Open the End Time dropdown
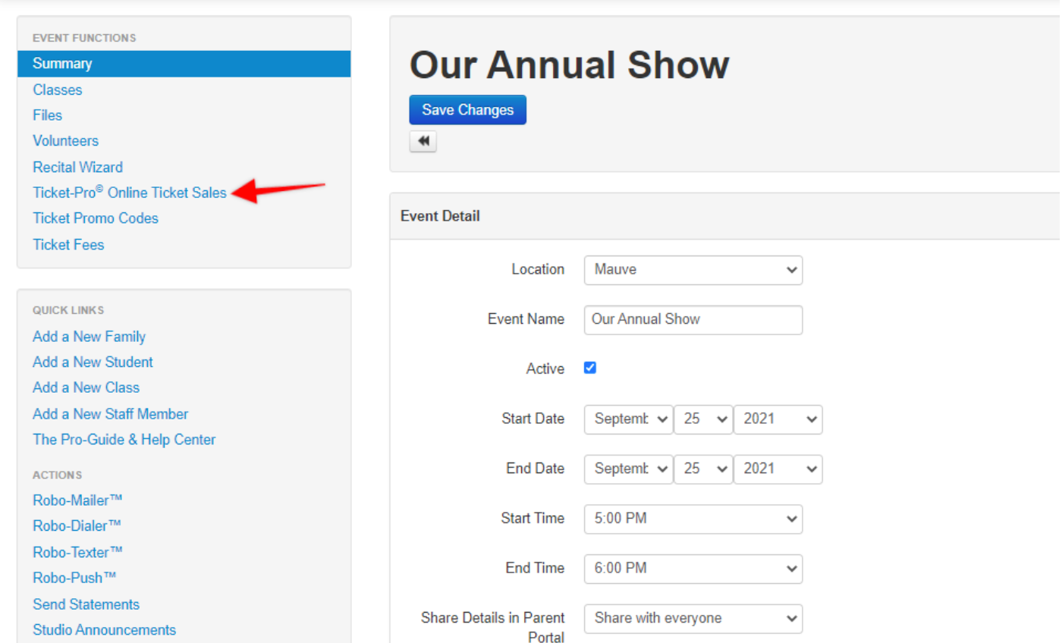Image resolution: width=1062 pixels, height=643 pixels. pyautogui.click(x=693, y=569)
